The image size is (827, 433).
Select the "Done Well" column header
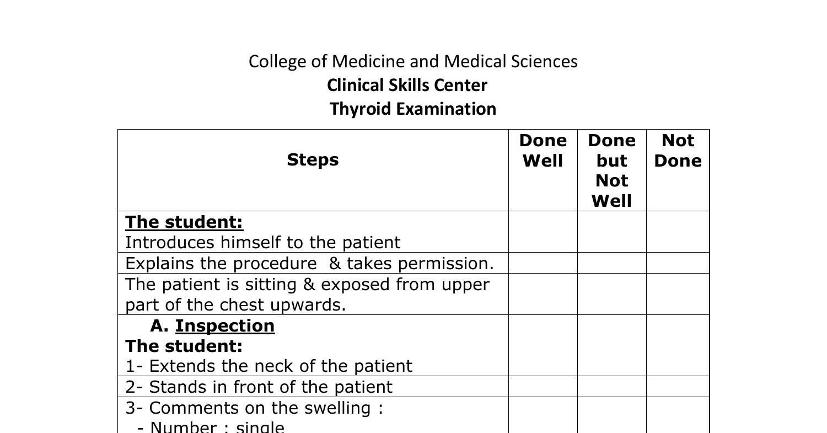tap(543, 151)
